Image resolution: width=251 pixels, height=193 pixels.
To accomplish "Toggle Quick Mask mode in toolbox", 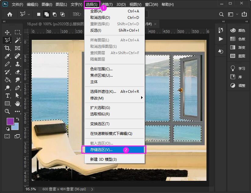I will (x=7, y=136).
